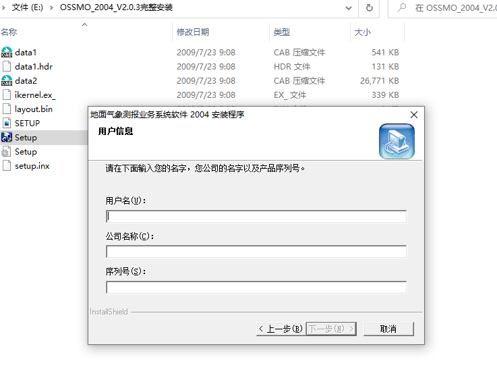This screenshot has height=380, width=497.
Task: Click the data1.hdr file icon
Action: click(7, 66)
